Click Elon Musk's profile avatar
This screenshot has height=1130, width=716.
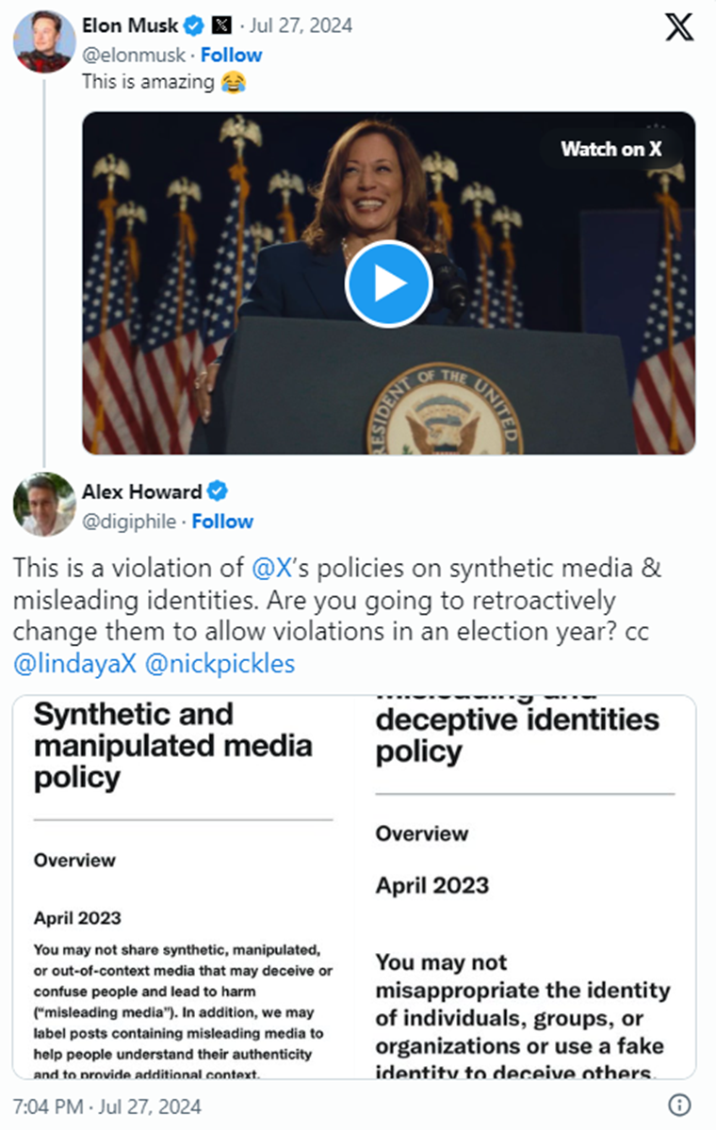44,40
